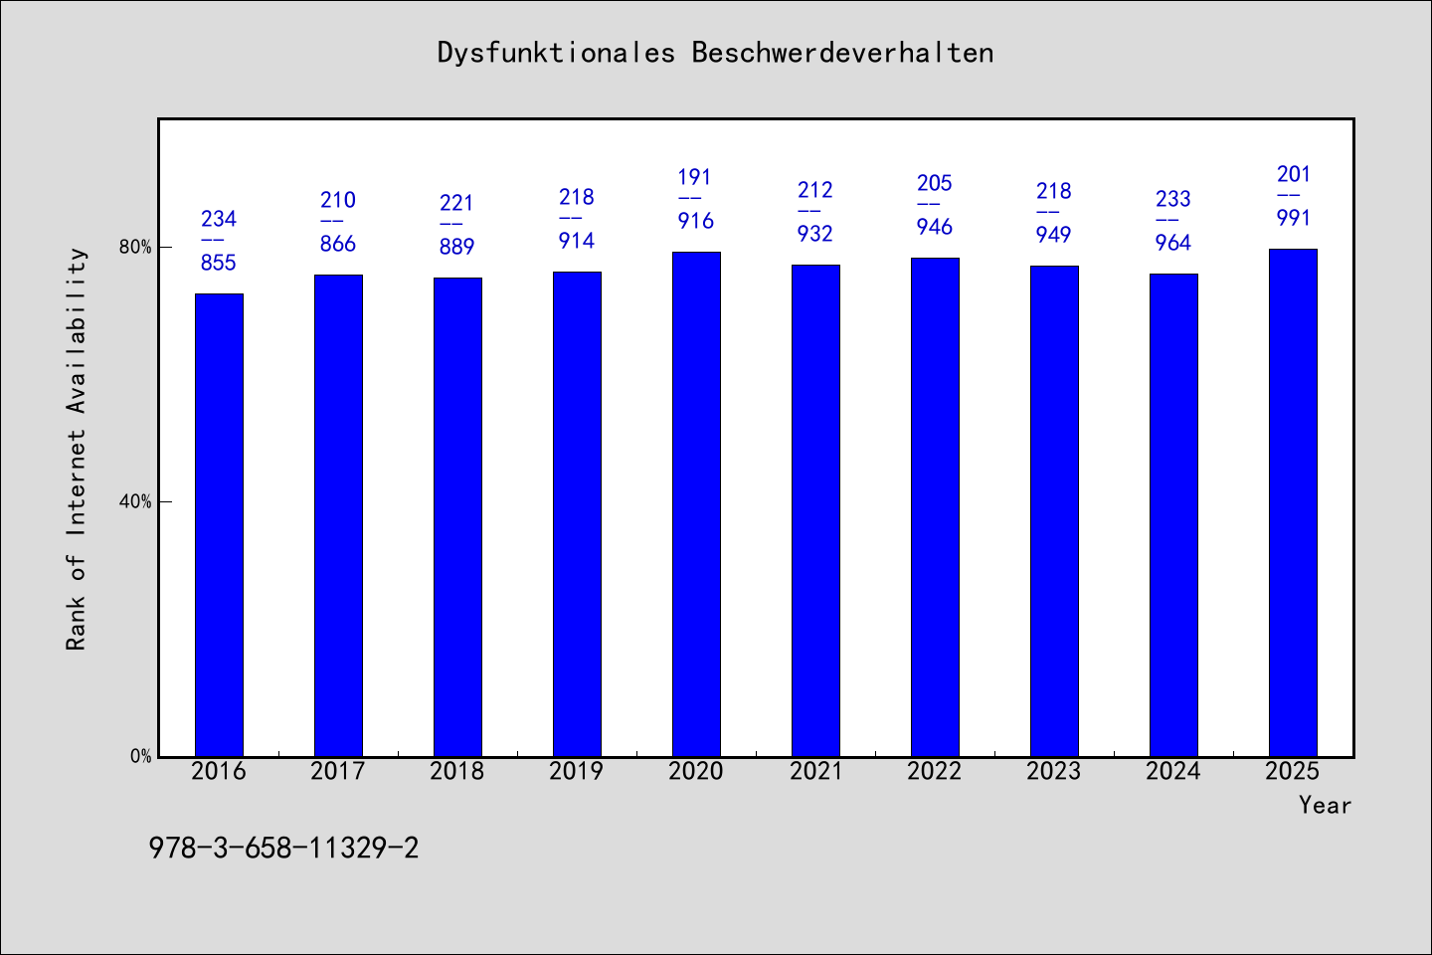The image size is (1432, 955).
Task: Select the 2020 bar
Action: click(696, 504)
